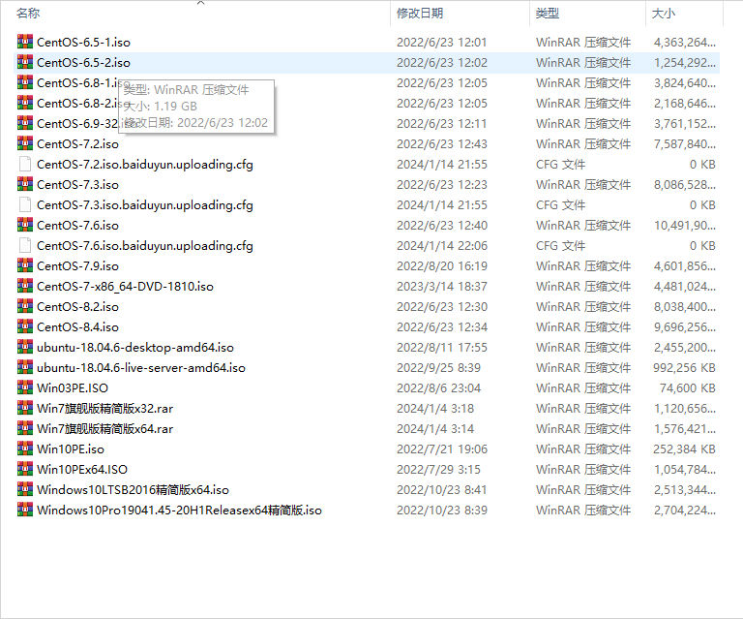Click the archive icon for Win03PE.ISO
743x619 pixels.
click(x=25, y=387)
